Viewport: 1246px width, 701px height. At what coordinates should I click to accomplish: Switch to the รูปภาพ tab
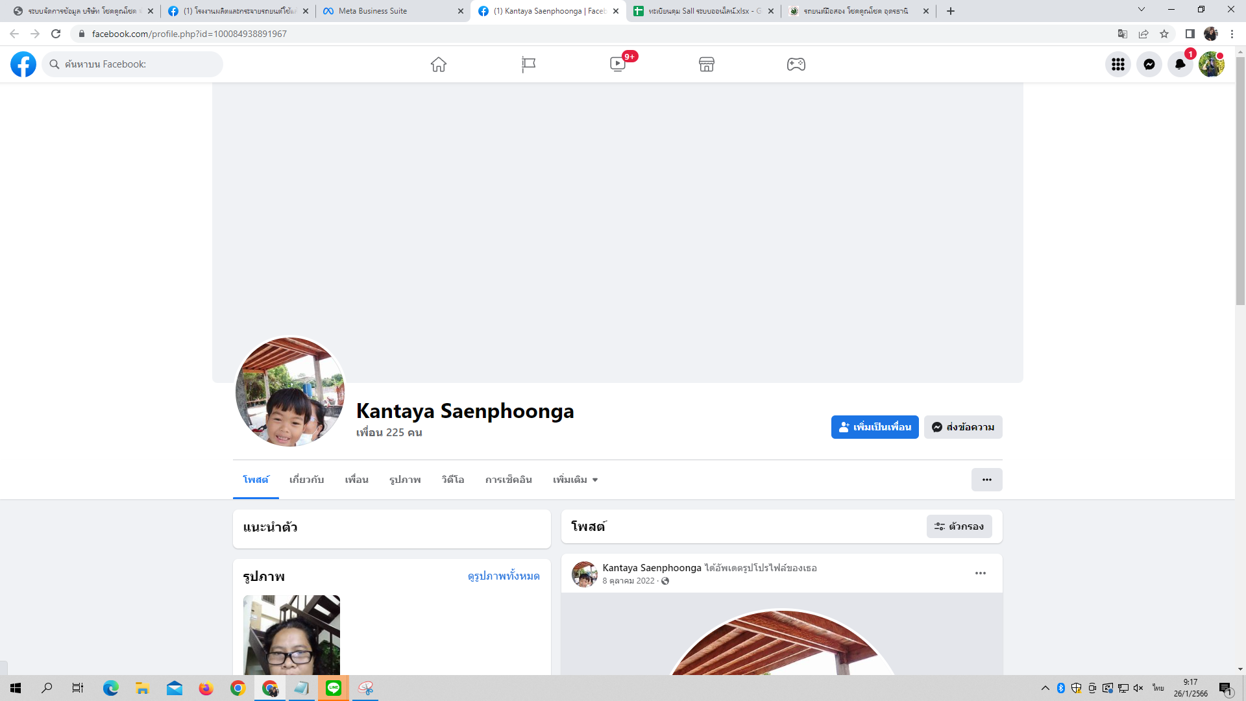click(405, 480)
